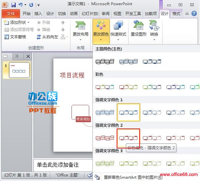Click the spell check status icon
The height and width of the screenshot is (181, 200).
90,175
